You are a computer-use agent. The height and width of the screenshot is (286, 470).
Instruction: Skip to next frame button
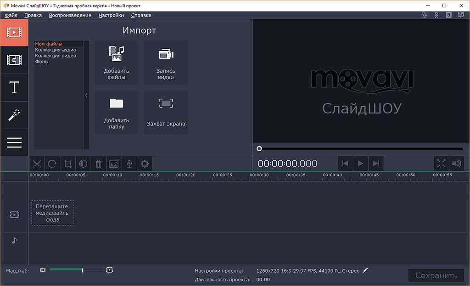point(376,163)
